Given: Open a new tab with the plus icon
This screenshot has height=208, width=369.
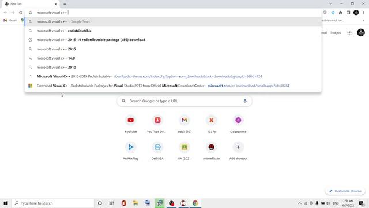Looking at the screenshot, I should 65,4.
